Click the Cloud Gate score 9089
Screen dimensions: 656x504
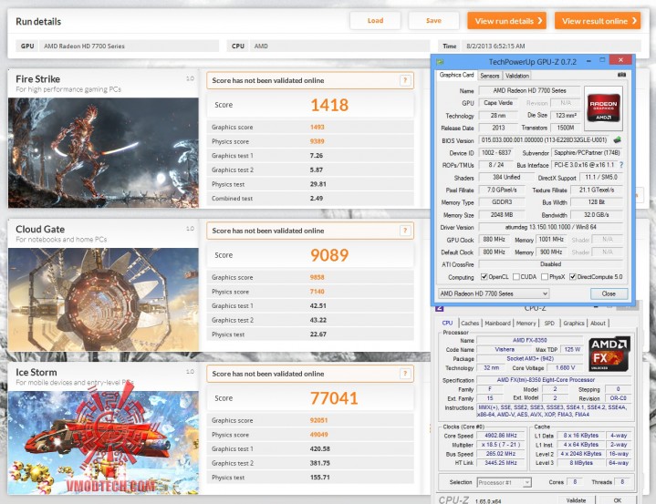pos(329,255)
